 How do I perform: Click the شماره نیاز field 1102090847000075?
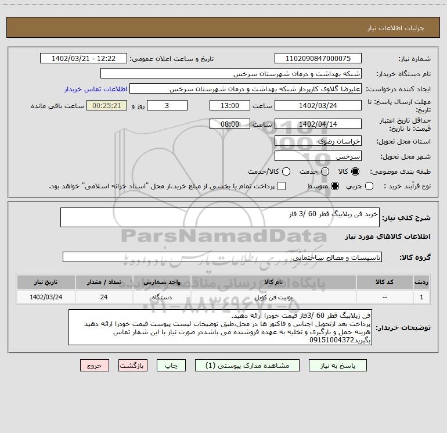318,59
